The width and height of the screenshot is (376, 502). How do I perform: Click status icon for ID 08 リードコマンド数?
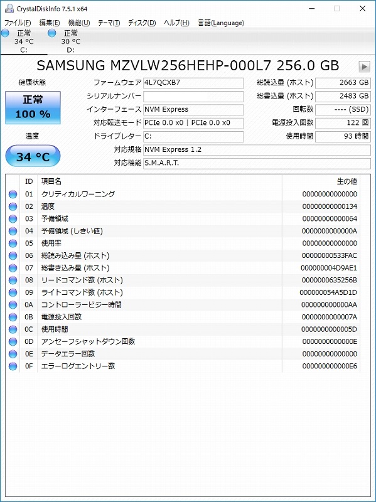point(13,280)
